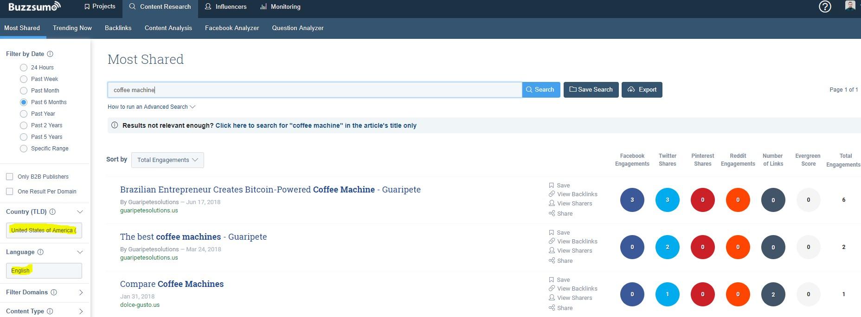861x317 pixels.
Task: Click Share icon for Brazilian Entrepreneur article
Action: [552, 214]
